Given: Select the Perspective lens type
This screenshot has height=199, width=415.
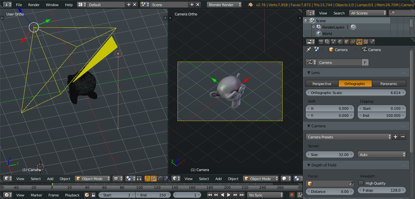Looking at the screenshot, I should click(x=322, y=84).
